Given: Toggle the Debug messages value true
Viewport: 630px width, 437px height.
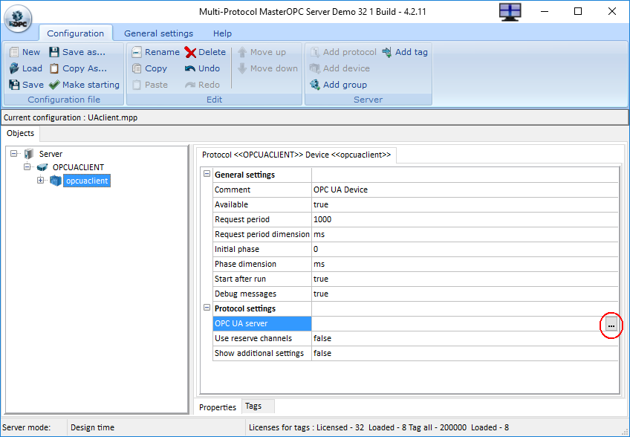Looking at the screenshot, I should (x=465, y=294).
